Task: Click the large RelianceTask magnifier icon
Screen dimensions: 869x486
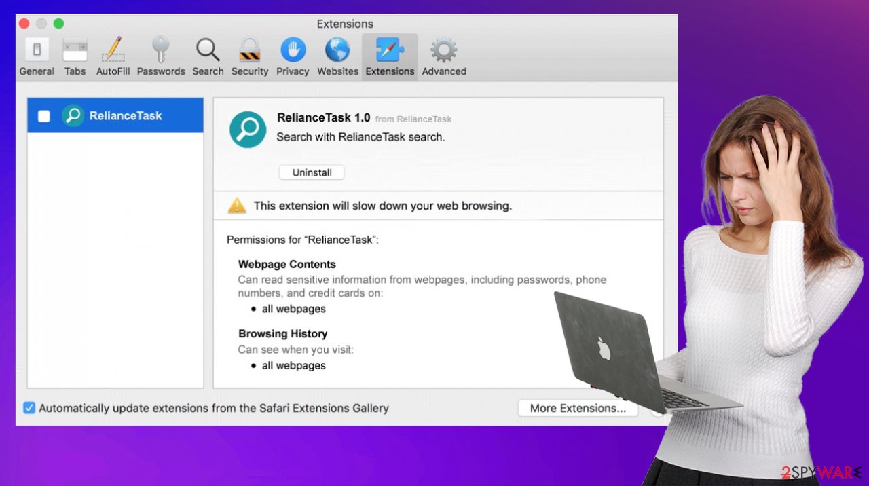Action: (x=248, y=130)
